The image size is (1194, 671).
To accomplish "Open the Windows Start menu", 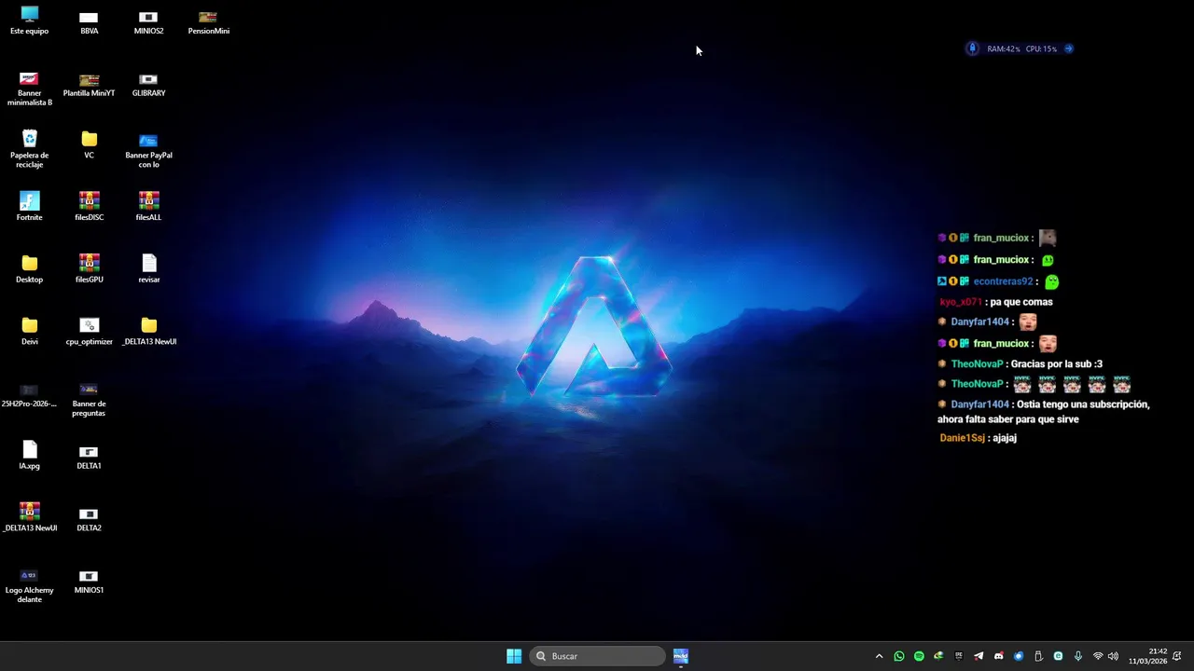I will click(514, 656).
